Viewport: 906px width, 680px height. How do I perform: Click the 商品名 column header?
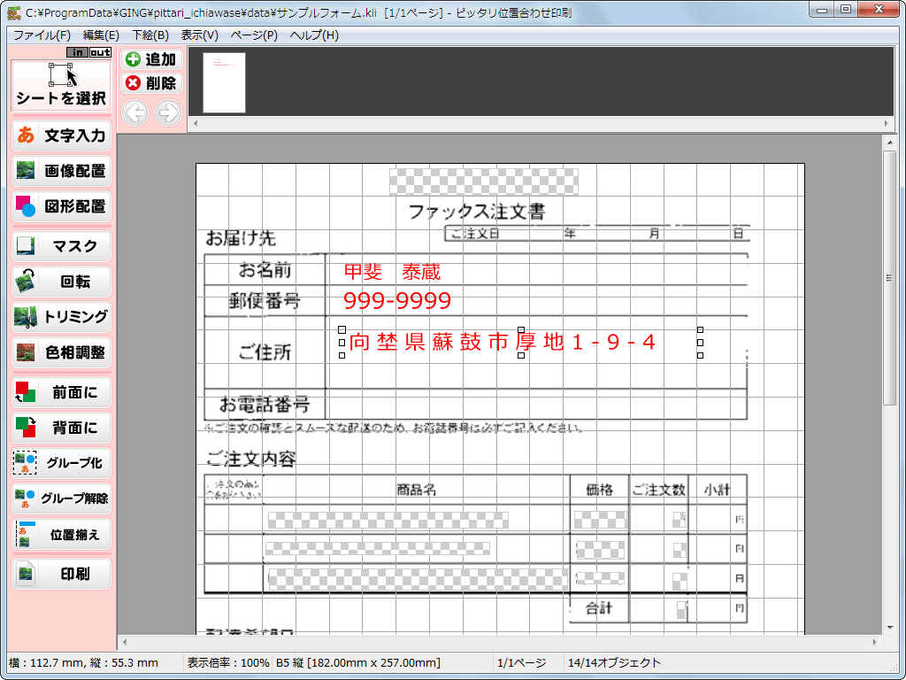pos(416,490)
